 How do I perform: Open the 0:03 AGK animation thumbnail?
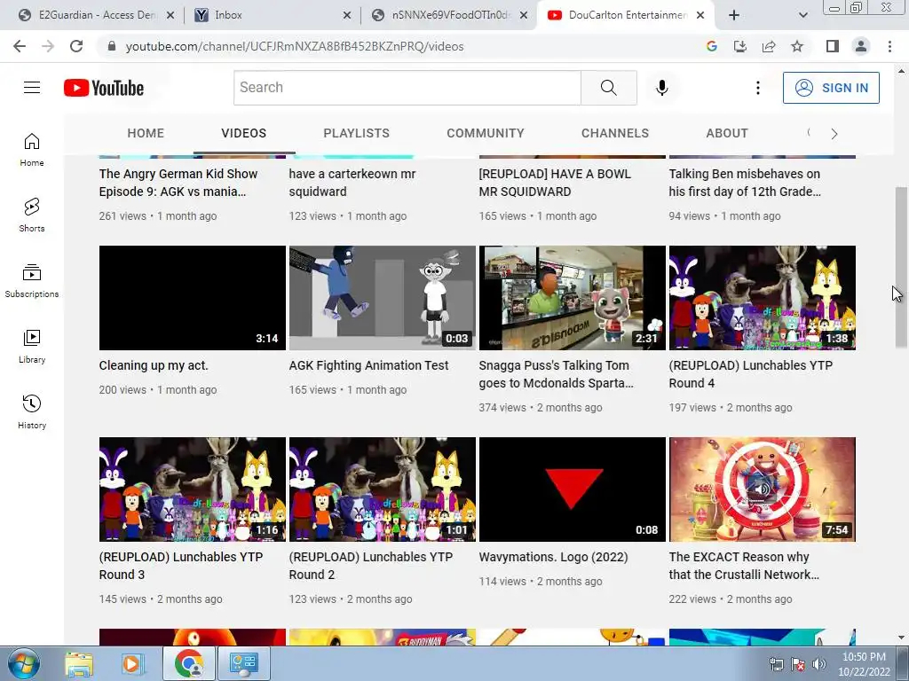(383, 298)
